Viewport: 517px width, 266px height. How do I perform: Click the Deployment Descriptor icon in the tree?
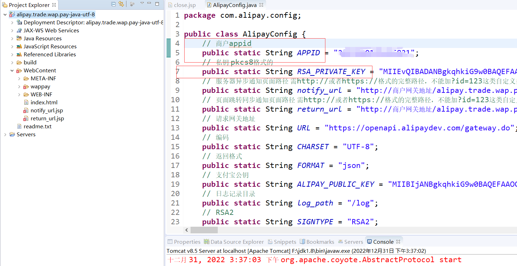click(20, 23)
